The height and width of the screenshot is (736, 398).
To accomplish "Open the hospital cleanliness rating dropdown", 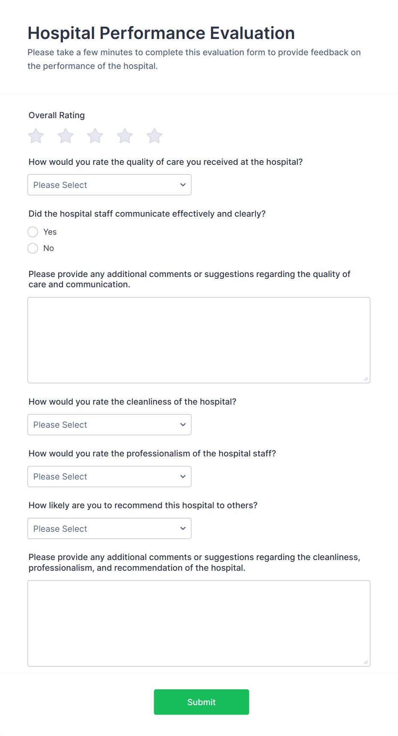I will (x=109, y=424).
